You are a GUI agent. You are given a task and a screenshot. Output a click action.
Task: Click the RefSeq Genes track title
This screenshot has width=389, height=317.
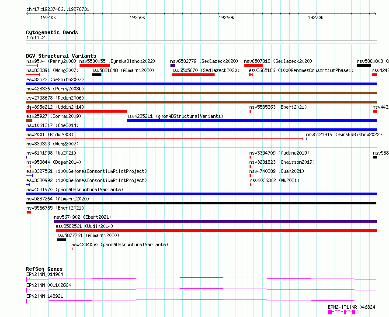coord(44,269)
